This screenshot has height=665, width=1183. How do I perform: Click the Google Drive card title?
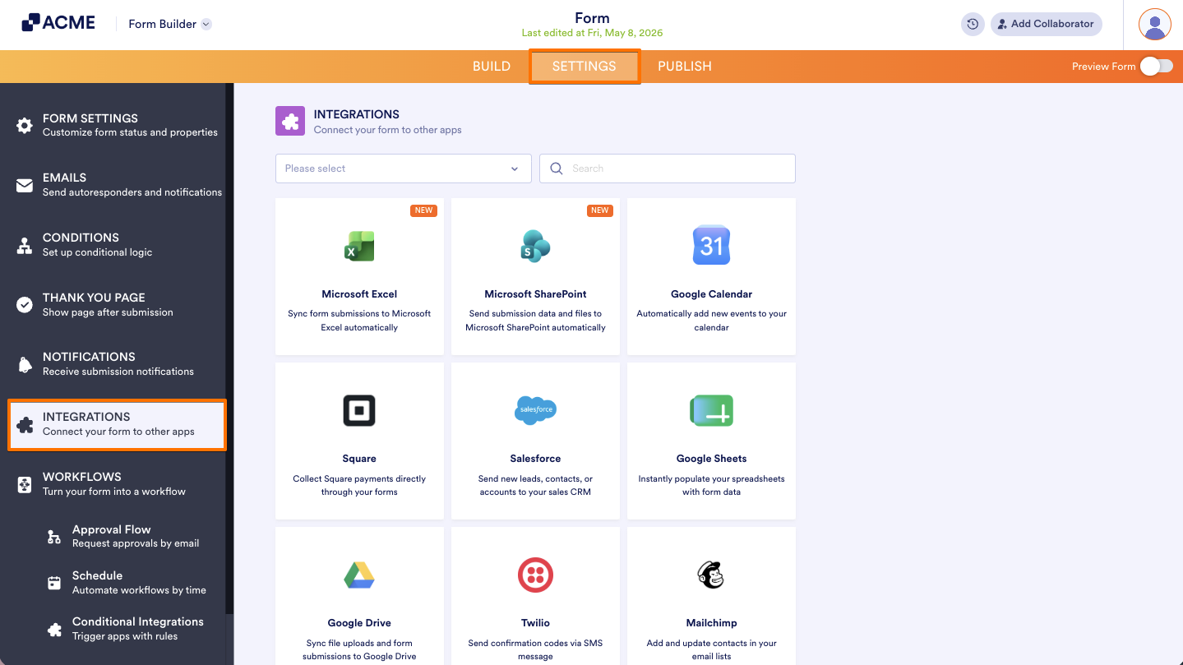359,623
